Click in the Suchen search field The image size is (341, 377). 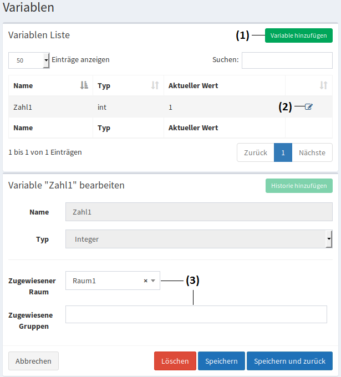click(287, 60)
